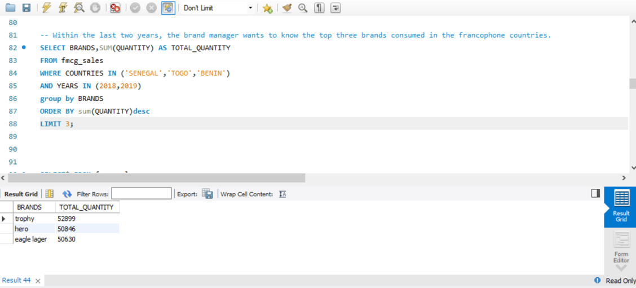Toggle the auto-commit mode button
The width and height of the screenshot is (636, 288).
tap(168, 8)
